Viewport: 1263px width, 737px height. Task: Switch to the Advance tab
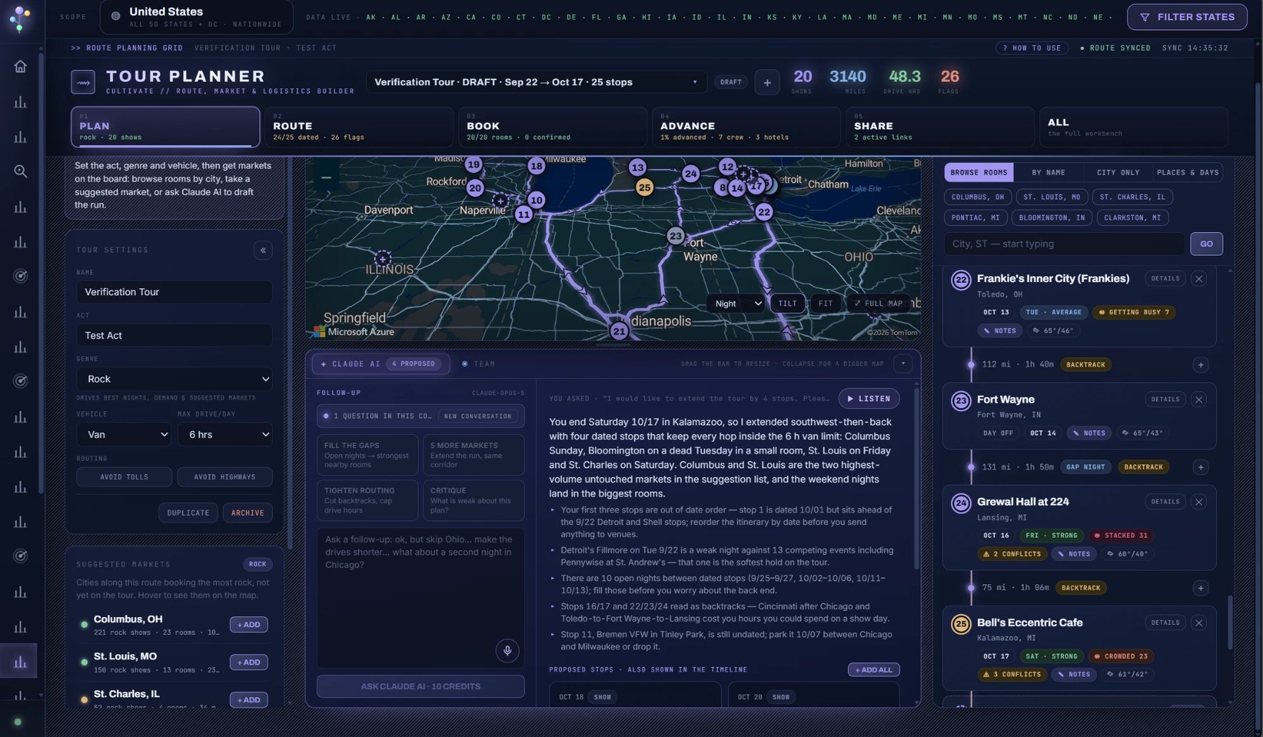745,127
